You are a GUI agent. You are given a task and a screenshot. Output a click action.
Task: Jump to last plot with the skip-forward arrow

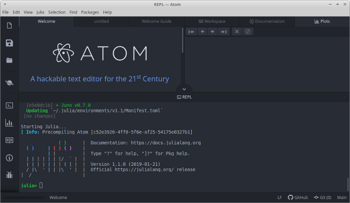pos(224,31)
